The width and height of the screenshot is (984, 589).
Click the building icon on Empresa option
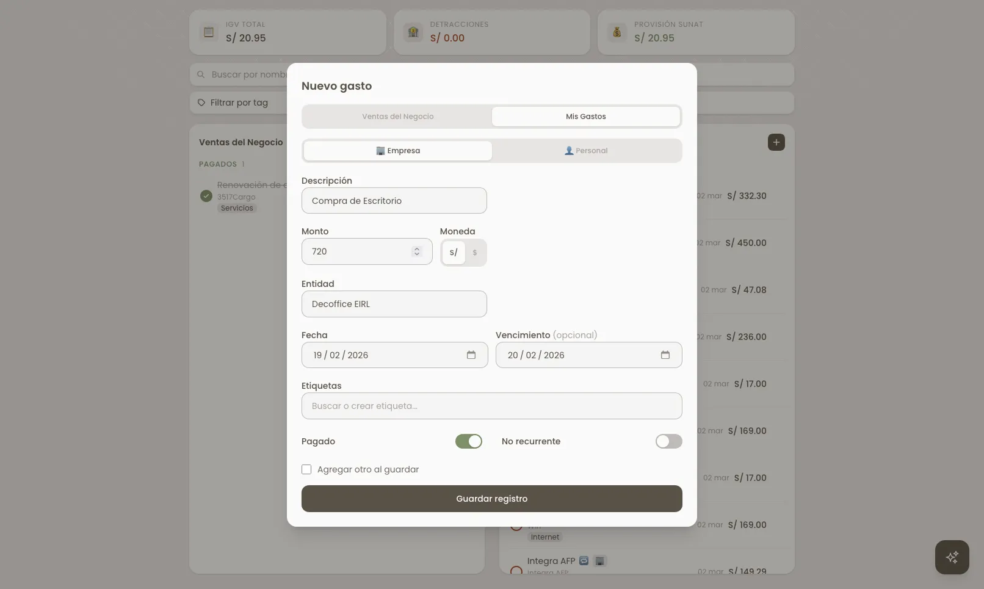tap(380, 150)
